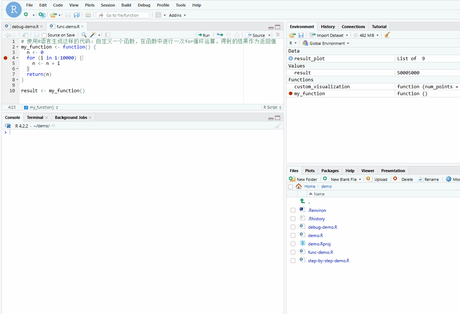Check the demo.Rproj file checkbox
Viewport: 460px width, 314px height.
[293, 244]
